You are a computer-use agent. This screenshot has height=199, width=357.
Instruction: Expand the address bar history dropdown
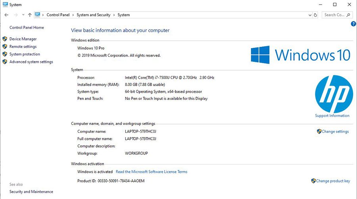310,15
